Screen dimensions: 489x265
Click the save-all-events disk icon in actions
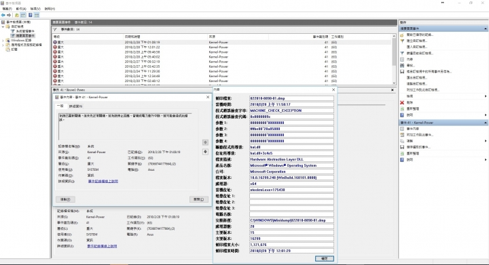pyautogui.click(x=402, y=72)
